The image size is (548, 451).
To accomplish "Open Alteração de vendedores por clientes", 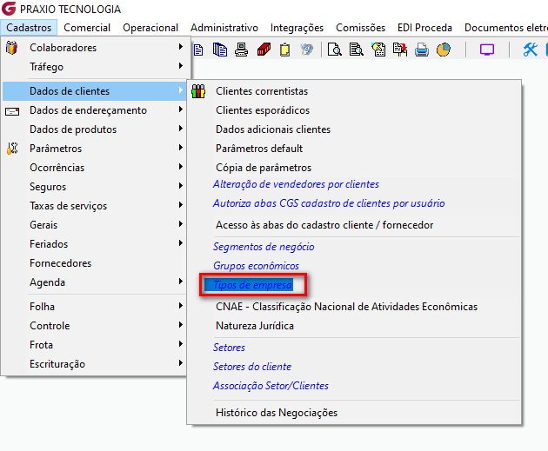I will 296,184.
